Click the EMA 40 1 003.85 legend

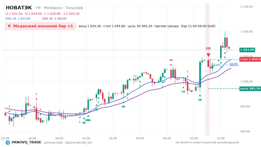point(54,19)
